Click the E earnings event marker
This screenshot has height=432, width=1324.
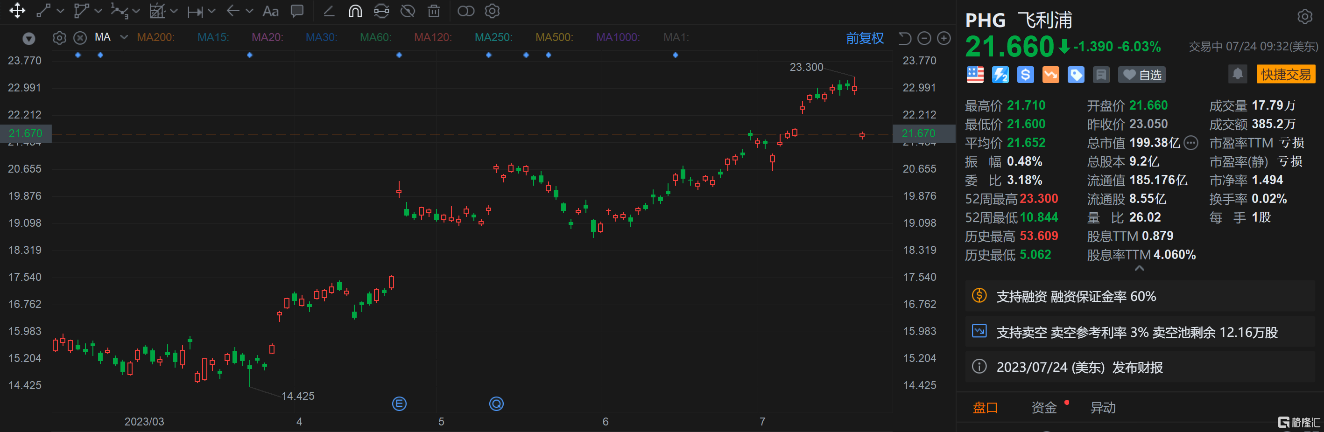[x=399, y=404]
